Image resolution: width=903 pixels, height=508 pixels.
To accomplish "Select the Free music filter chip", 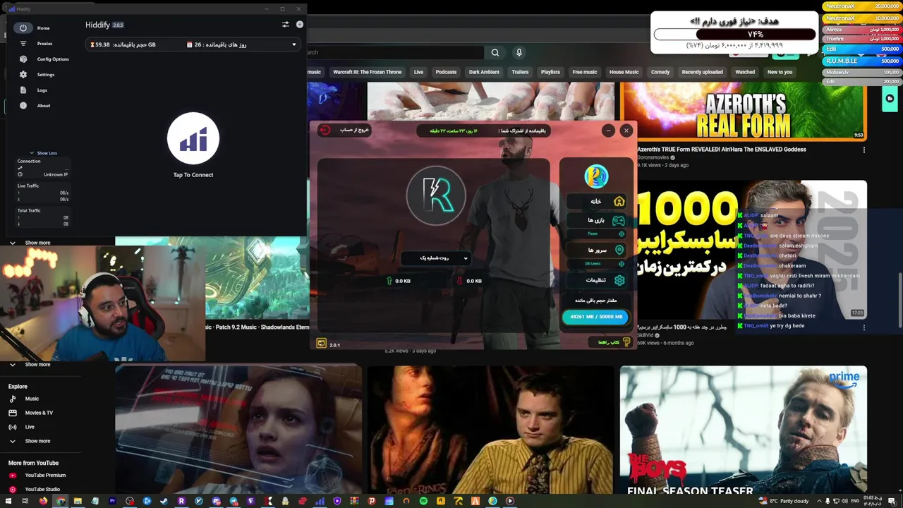I will [585, 72].
